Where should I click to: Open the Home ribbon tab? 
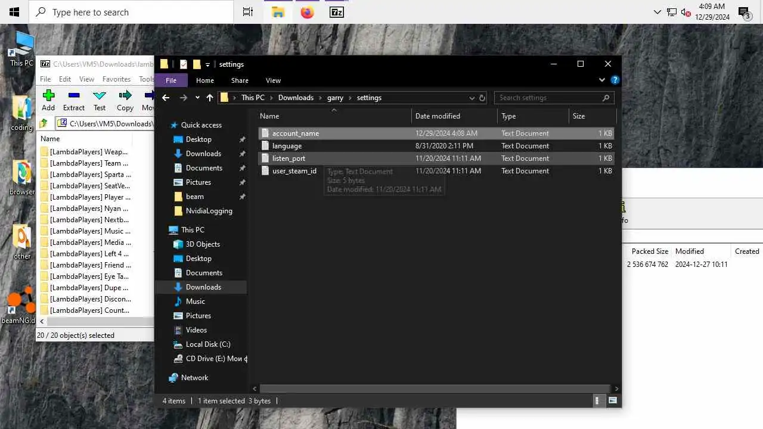click(205, 80)
